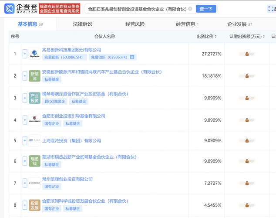Click the 查一下 search button
This screenshot has height=218, width=276.
coord(206,9)
